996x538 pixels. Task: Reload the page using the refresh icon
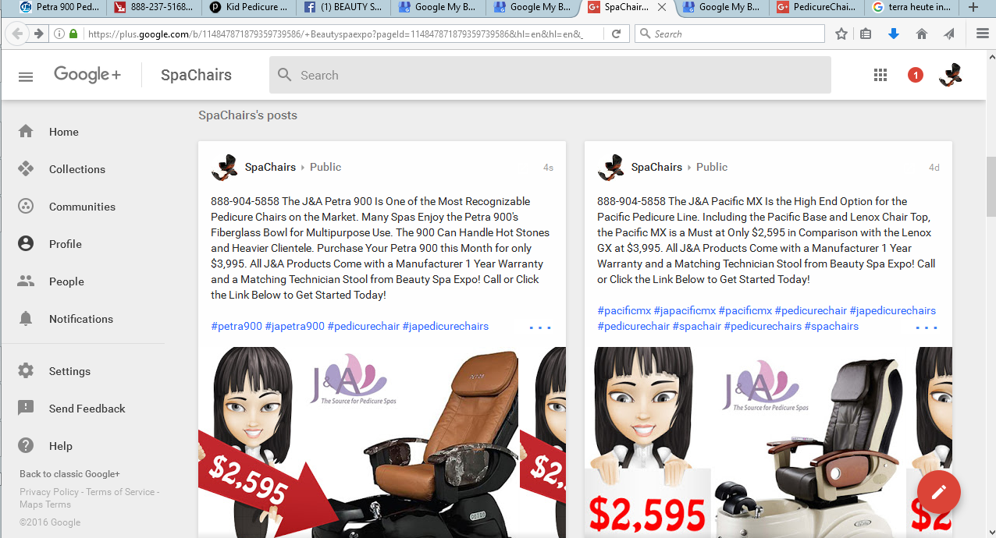[x=616, y=34]
